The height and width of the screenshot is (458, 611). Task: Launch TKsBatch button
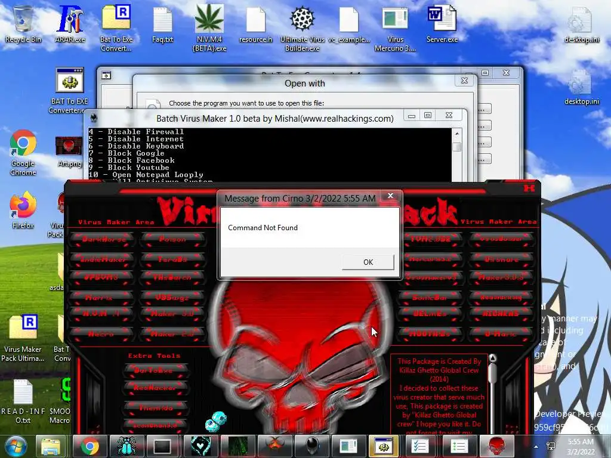[172, 277]
